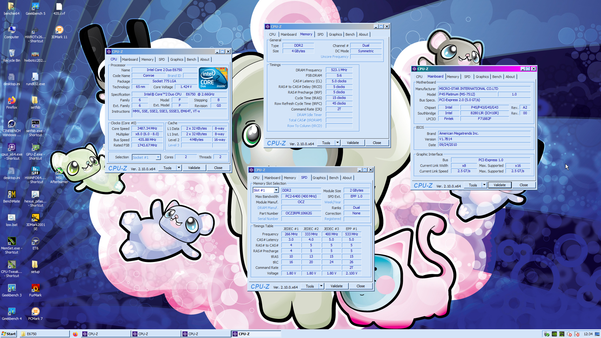Launch Firefox from the desktop
This screenshot has height=338, width=601.
[12, 103]
